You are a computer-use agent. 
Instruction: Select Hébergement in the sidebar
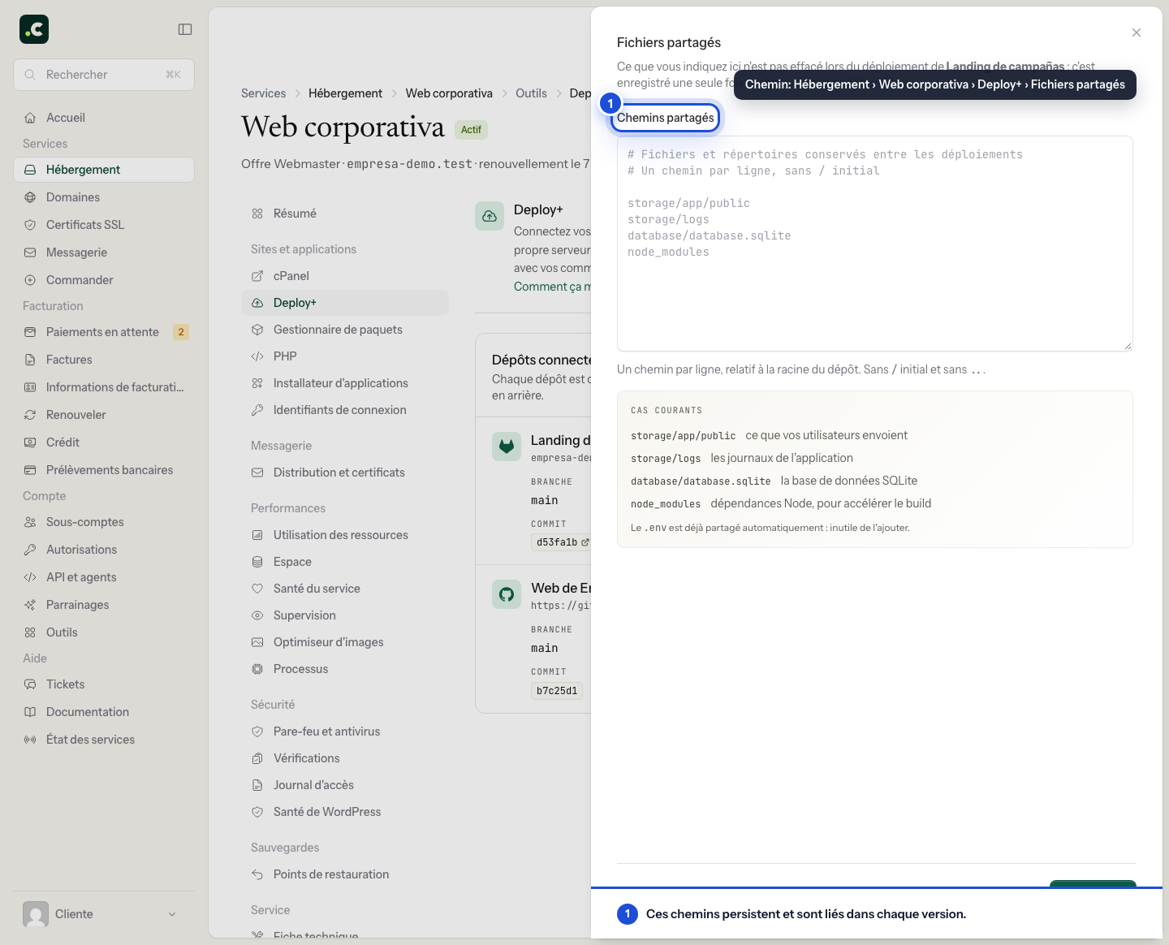tap(104, 170)
